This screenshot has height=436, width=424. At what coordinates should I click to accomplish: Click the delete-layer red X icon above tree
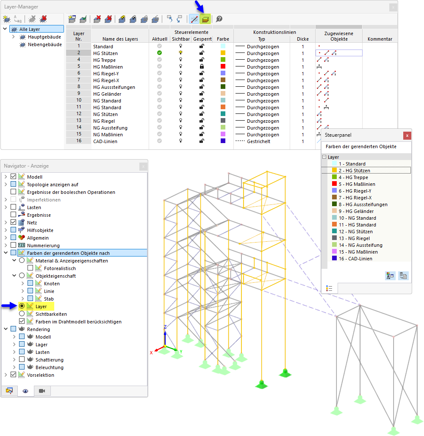click(43, 19)
